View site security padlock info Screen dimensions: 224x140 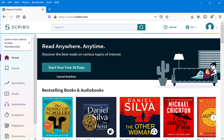(x=55, y=17)
